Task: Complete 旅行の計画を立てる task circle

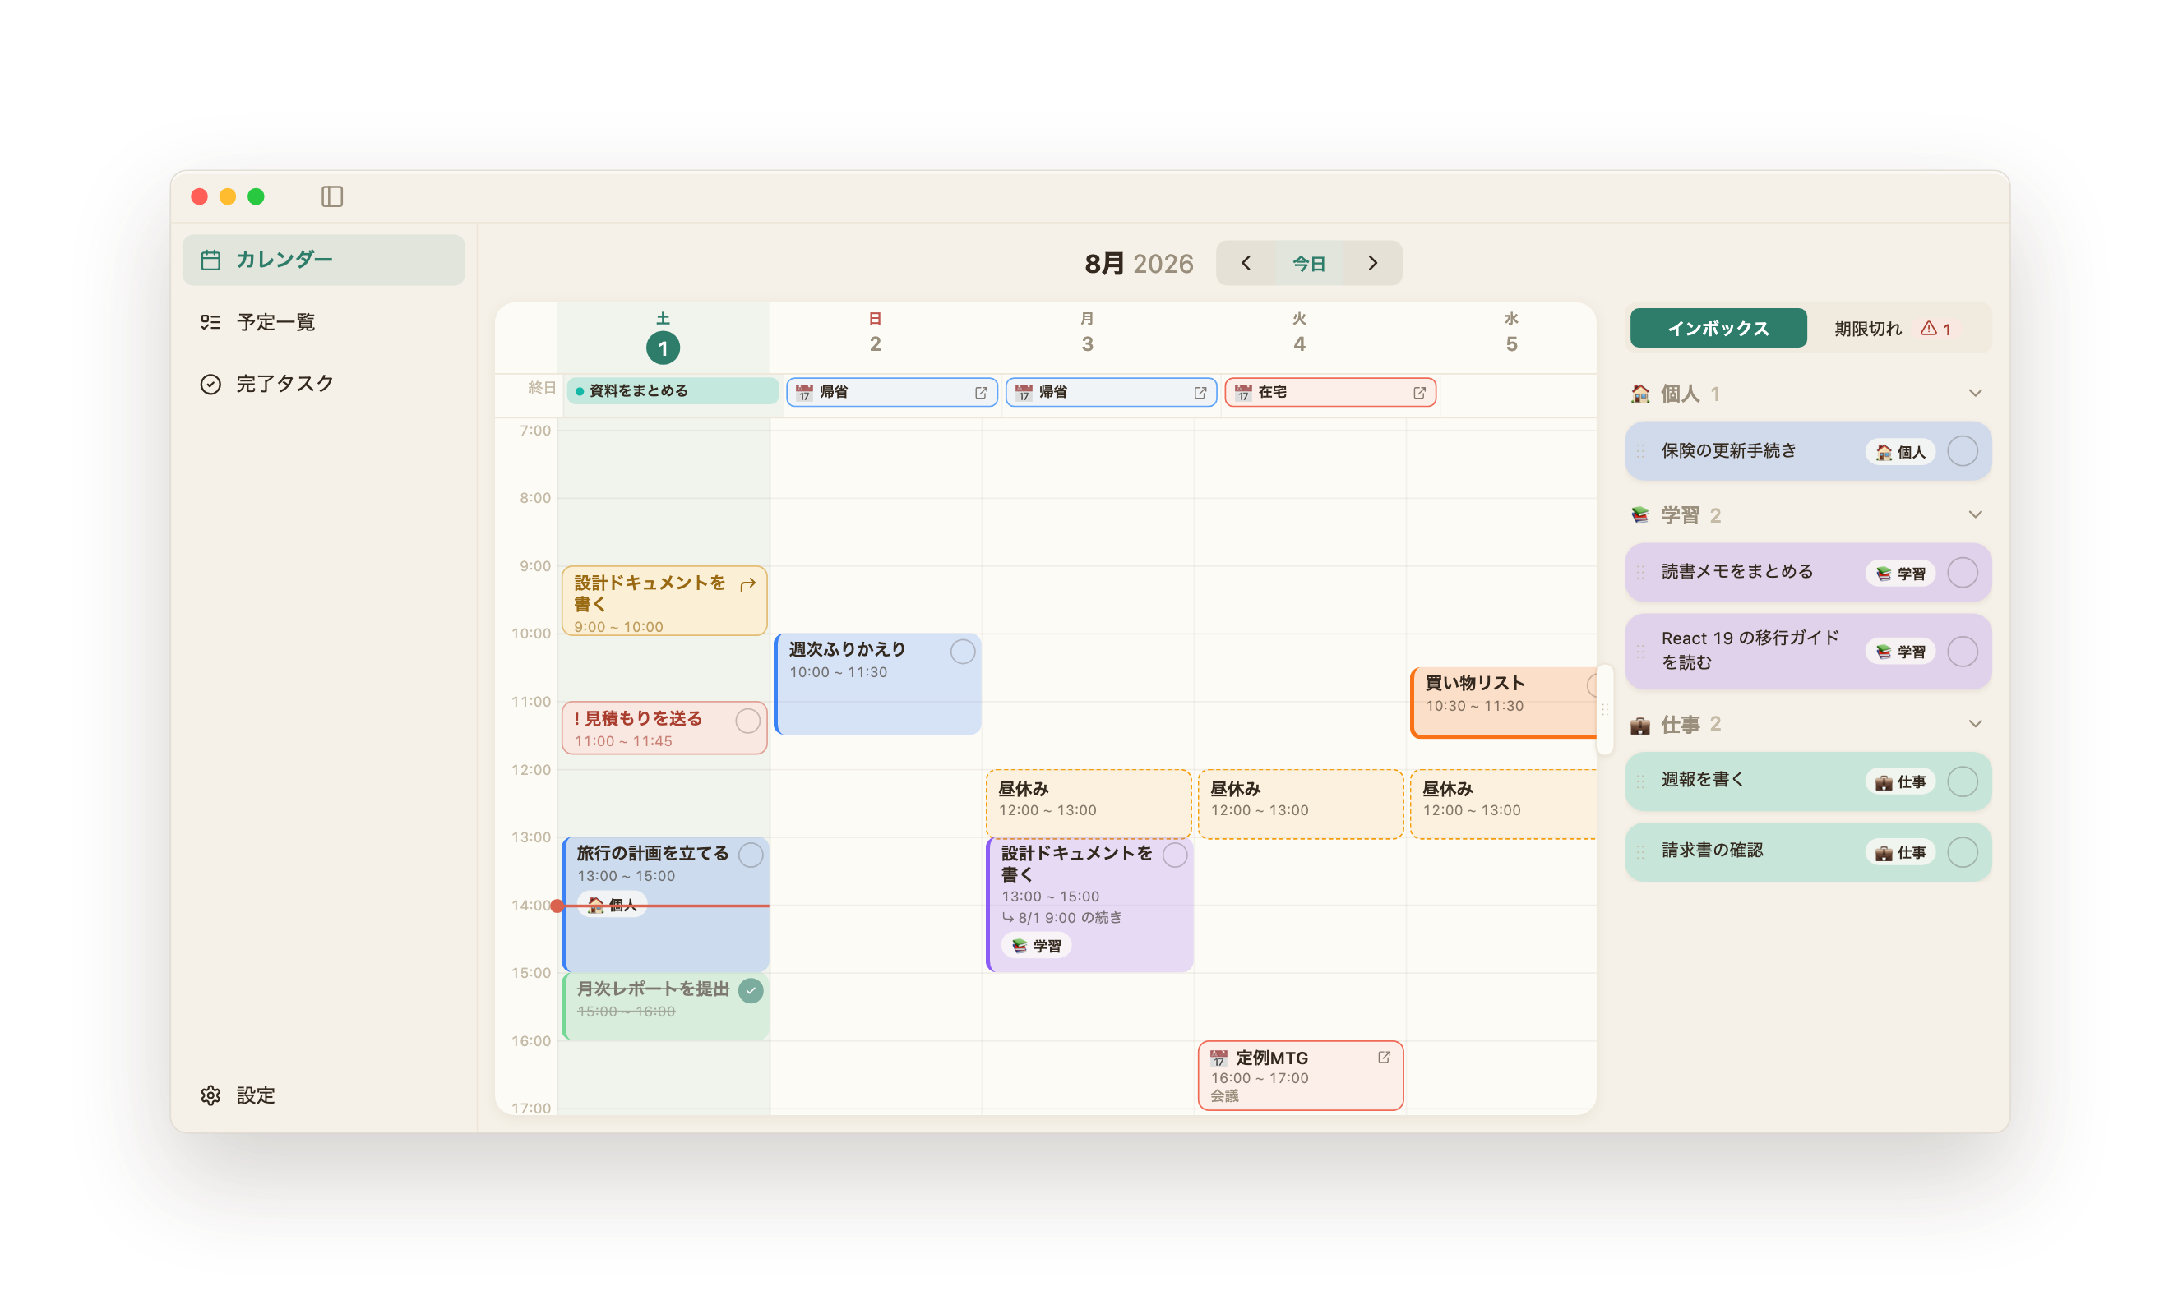Action: pos(750,855)
